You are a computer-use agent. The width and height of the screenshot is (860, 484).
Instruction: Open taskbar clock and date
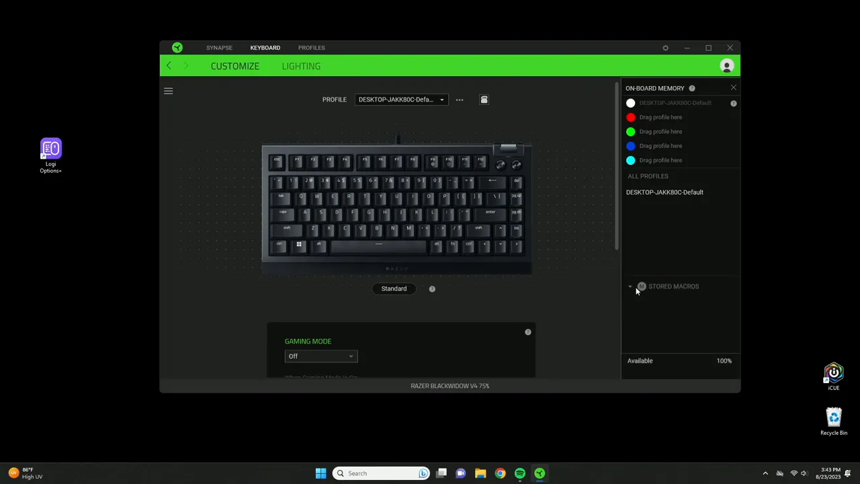click(826, 473)
